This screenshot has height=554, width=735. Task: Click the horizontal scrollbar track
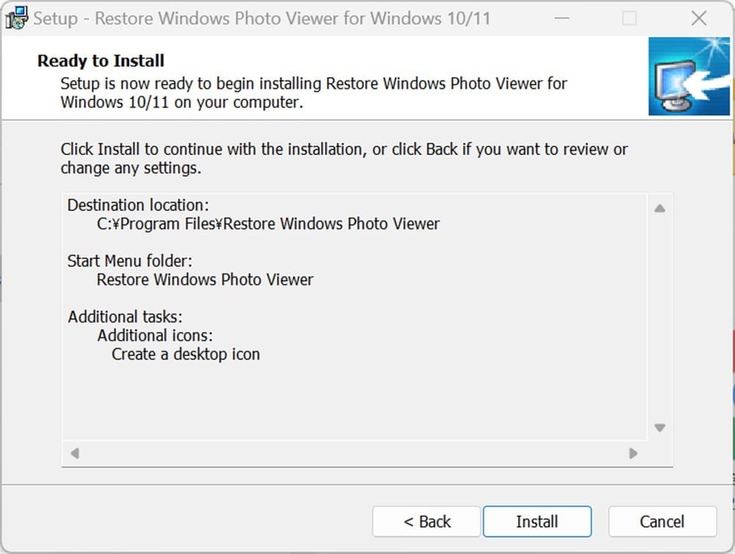(353, 455)
